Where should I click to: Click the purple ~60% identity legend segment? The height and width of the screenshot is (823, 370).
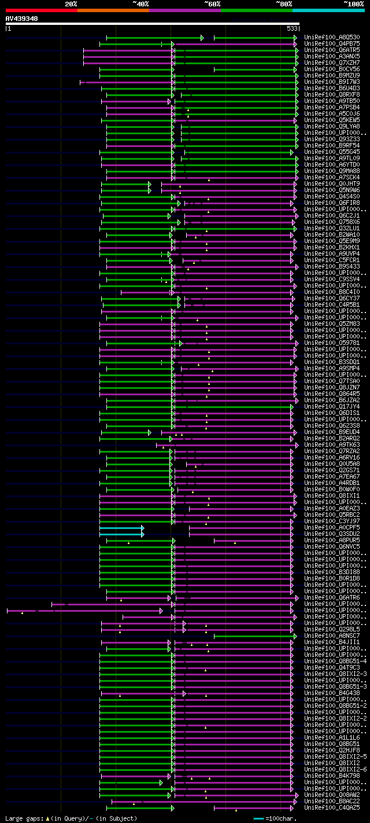[x=184, y=10]
